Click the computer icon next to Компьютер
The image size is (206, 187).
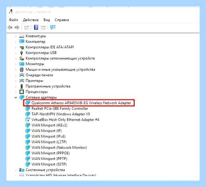[x=22, y=41]
